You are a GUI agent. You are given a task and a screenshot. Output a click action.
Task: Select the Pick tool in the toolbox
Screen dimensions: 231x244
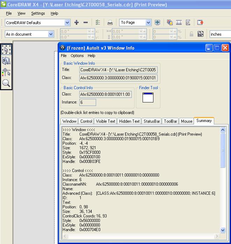coord(6,50)
